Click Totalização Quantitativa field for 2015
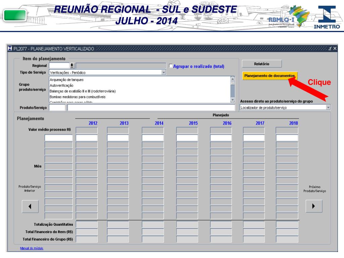This screenshot has height=258, width=344. (187, 224)
